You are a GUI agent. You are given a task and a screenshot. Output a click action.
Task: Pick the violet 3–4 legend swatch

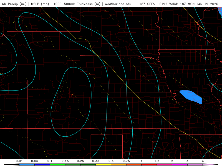(x=195, y=165)
